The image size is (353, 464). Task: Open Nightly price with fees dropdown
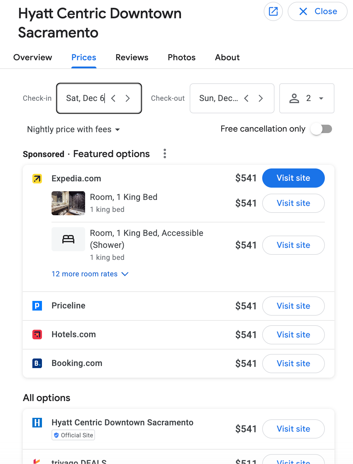pos(73,129)
